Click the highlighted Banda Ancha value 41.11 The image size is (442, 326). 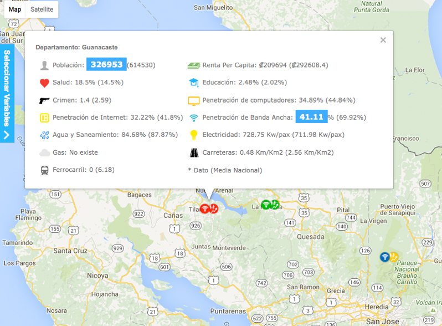click(x=311, y=117)
